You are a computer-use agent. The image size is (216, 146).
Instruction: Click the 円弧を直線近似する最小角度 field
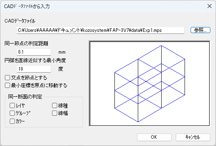pos(34,69)
